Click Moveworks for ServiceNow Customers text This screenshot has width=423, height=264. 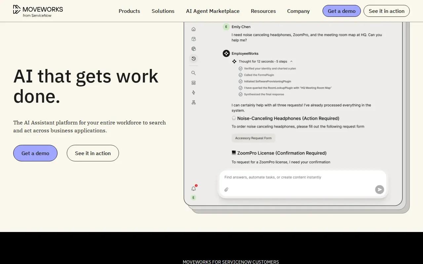231,262
